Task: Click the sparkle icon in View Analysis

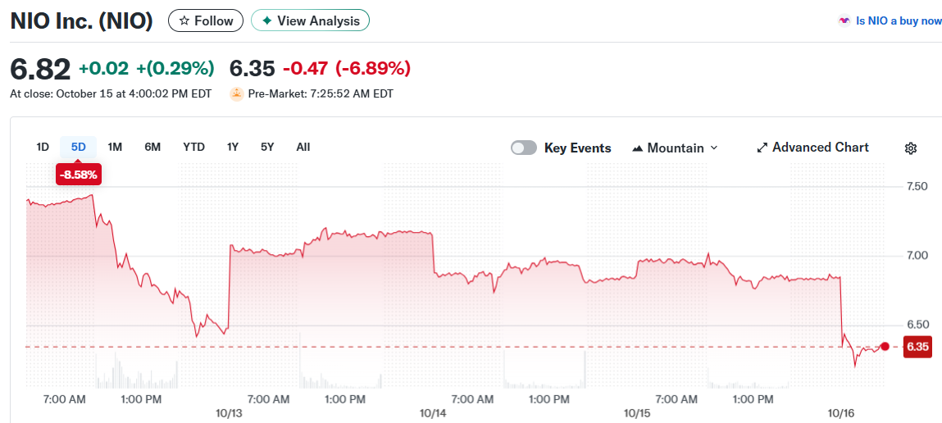Action: pyautogui.click(x=266, y=20)
